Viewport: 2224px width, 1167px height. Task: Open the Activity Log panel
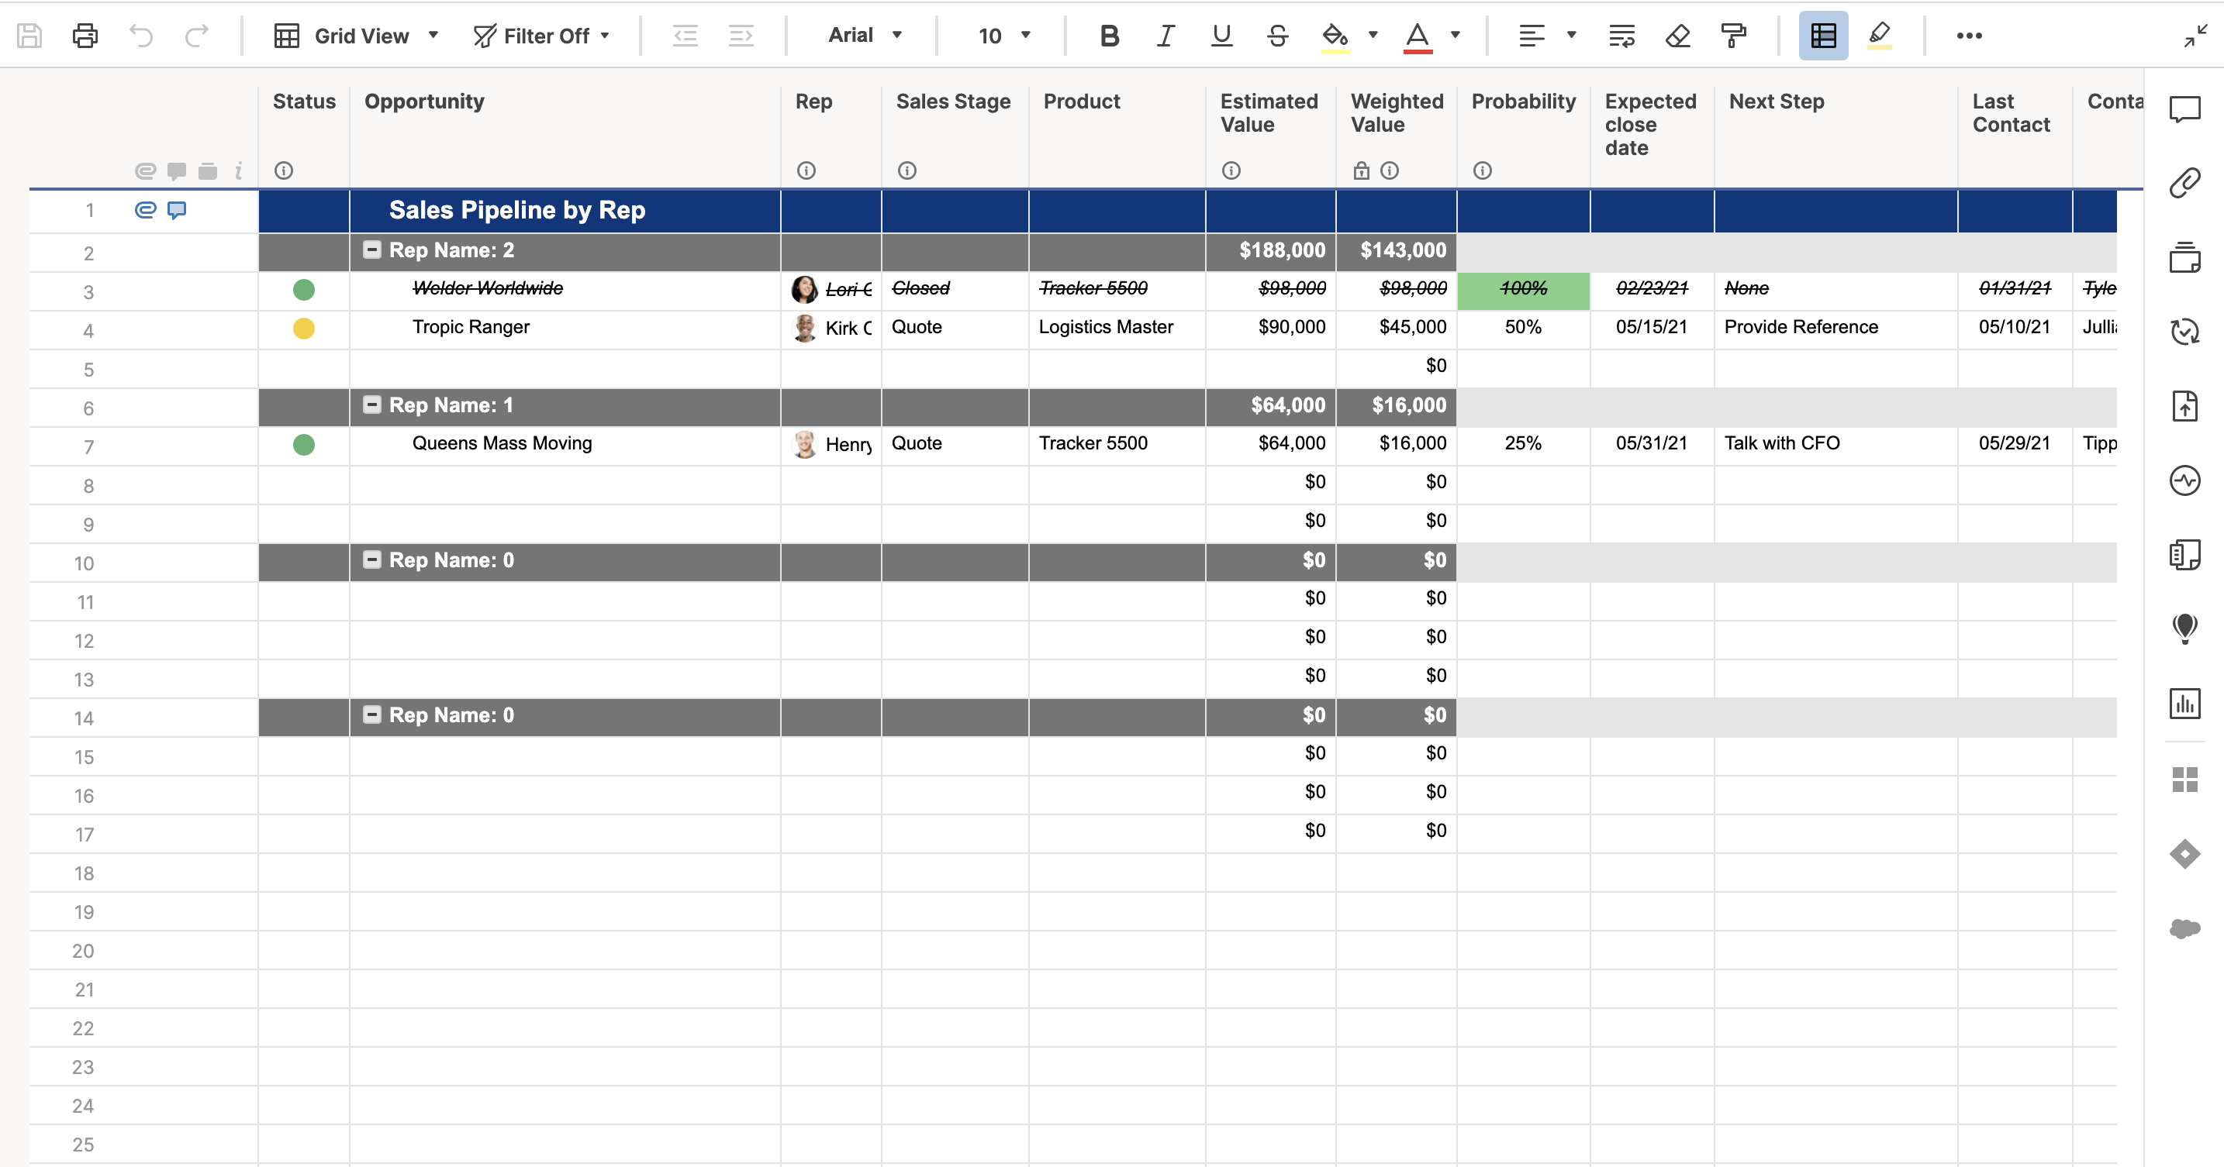2185,480
